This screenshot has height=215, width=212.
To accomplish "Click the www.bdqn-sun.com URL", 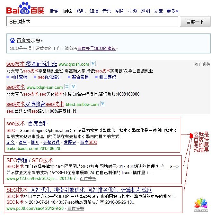I will click(45, 87).
